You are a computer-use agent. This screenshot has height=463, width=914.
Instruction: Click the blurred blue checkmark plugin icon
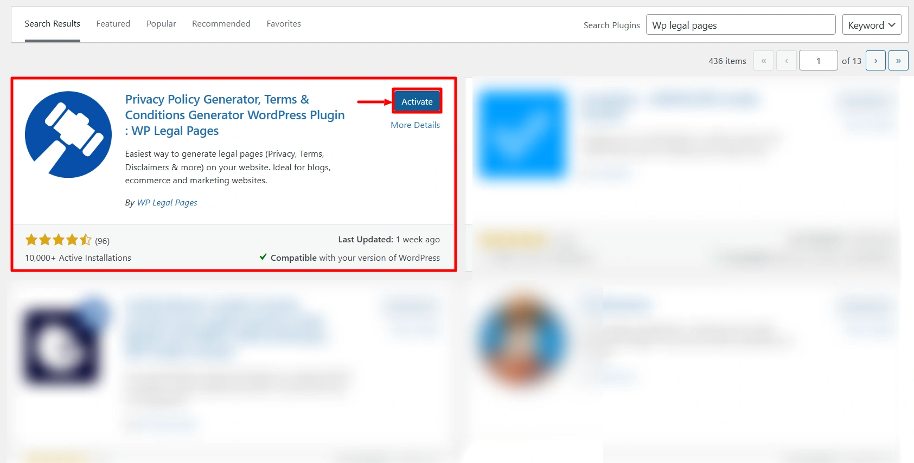(522, 135)
